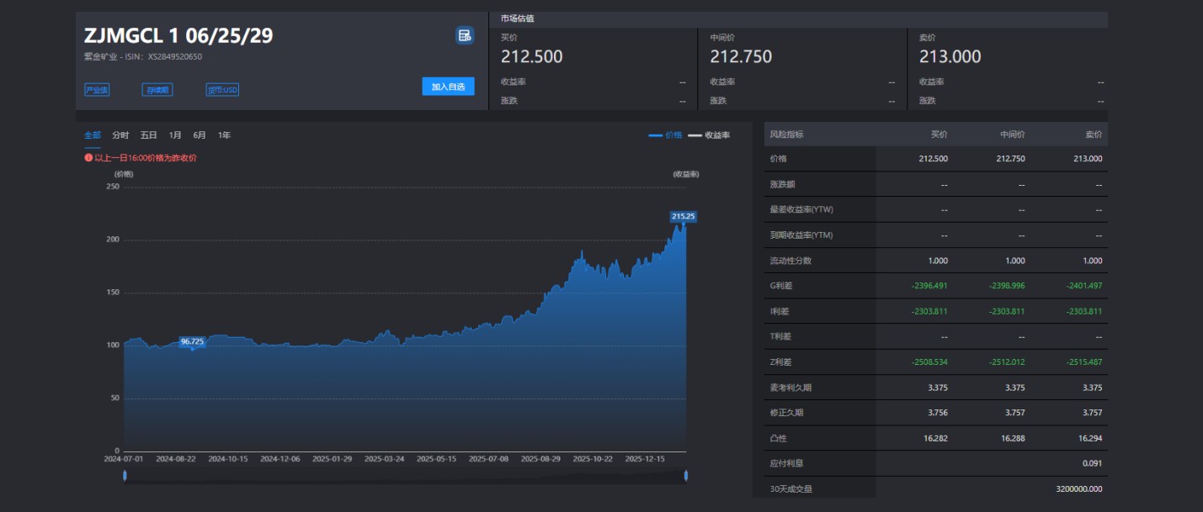Click the 风险指标 table header
This screenshot has height=512, width=1203.
[x=786, y=135]
